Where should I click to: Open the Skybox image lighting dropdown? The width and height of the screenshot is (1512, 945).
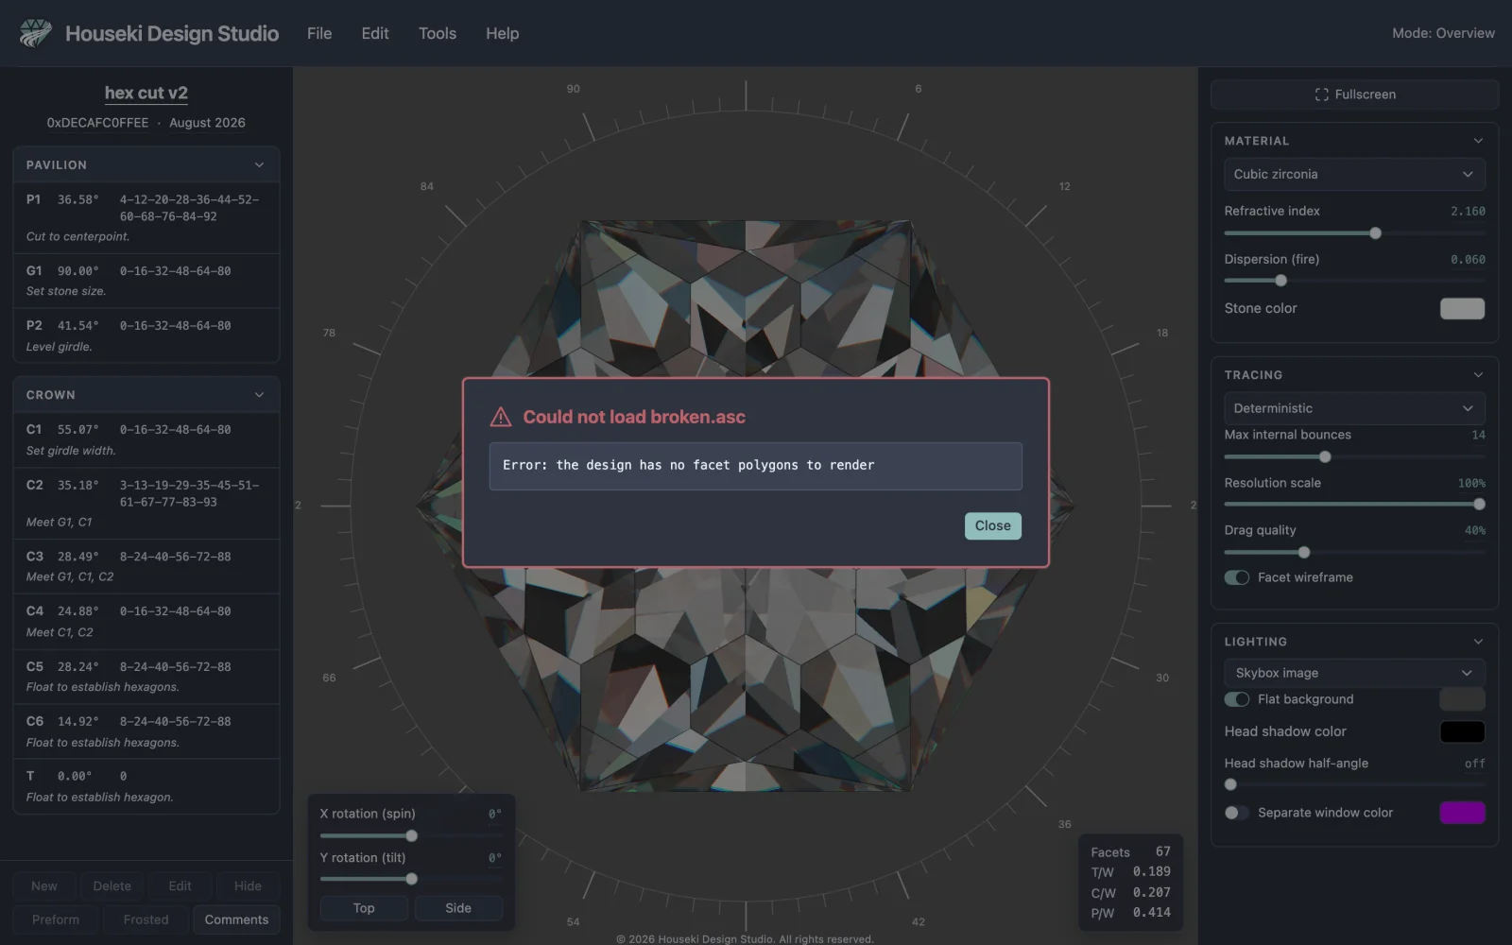coord(1354,673)
